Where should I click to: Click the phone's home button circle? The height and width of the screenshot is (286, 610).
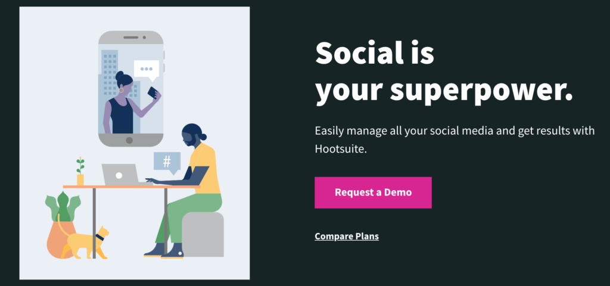(129, 140)
